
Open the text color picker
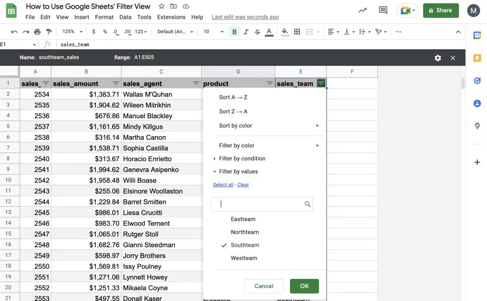(x=269, y=32)
